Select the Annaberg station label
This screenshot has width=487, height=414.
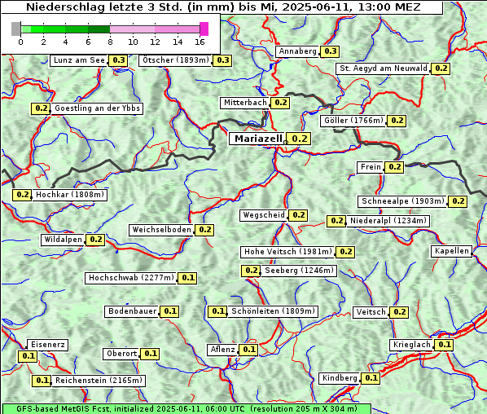[297, 51]
